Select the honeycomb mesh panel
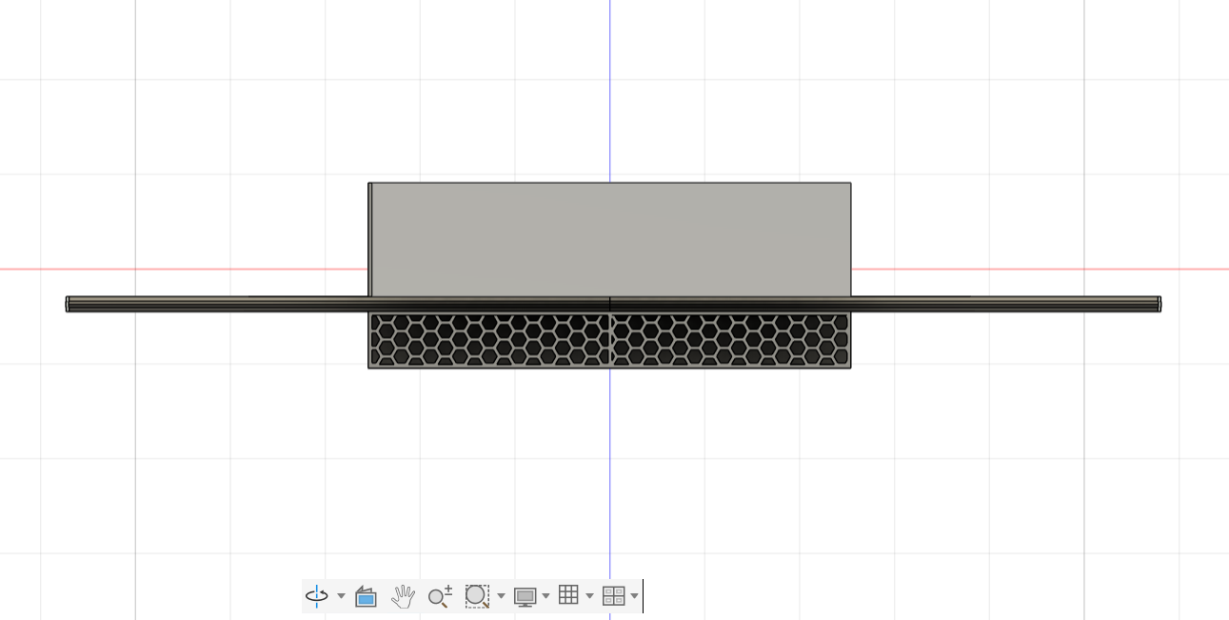The image size is (1229, 620). [x=609, y=340]
